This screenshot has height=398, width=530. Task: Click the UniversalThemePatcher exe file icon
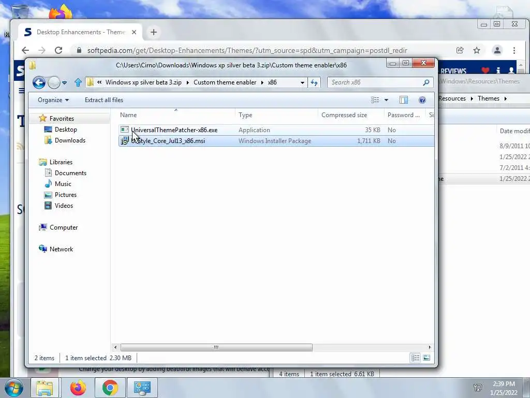tap(125, 130)
